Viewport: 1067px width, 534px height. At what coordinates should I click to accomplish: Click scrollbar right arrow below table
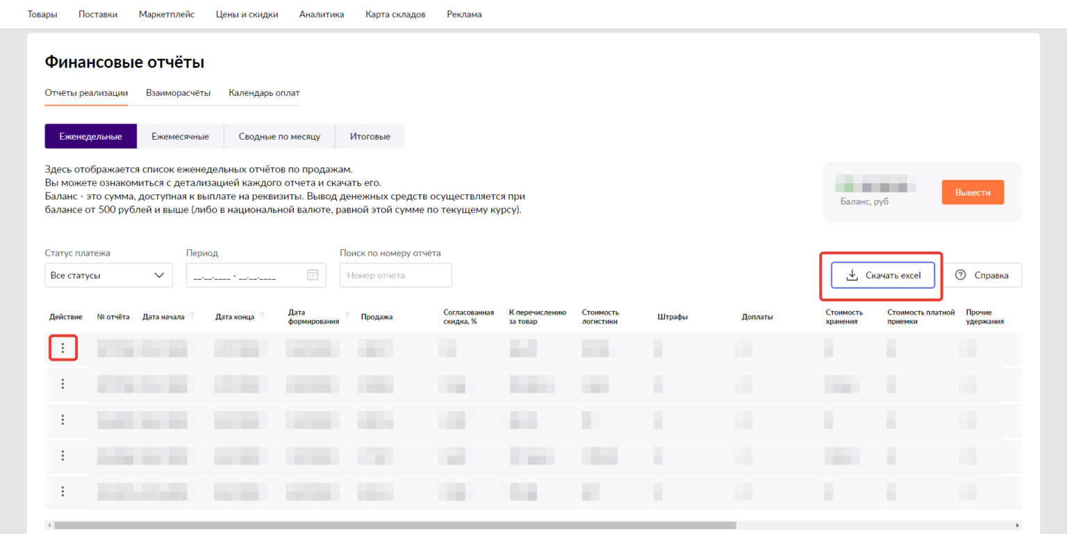coord(1018,526)
